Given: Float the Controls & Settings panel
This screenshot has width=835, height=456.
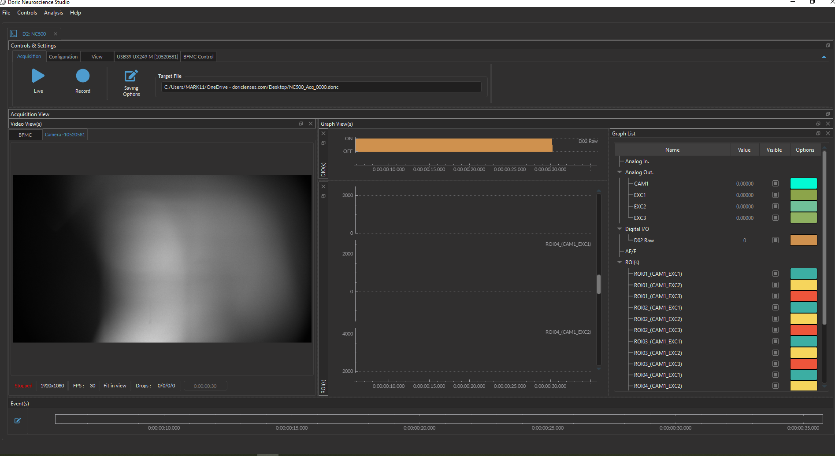Looking at the screenshot, I should [828, 45].
